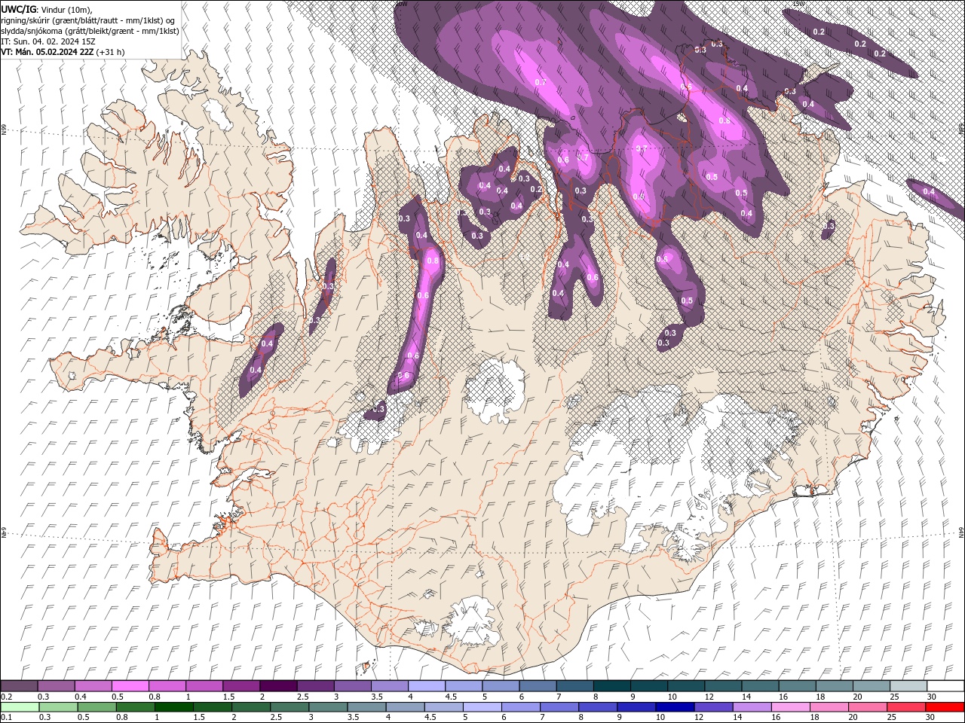The height and width of the screenshot is (723, 965).
Task: Click the 'slydda/snjókoma' description line
Action: click(x=90, y=31)
